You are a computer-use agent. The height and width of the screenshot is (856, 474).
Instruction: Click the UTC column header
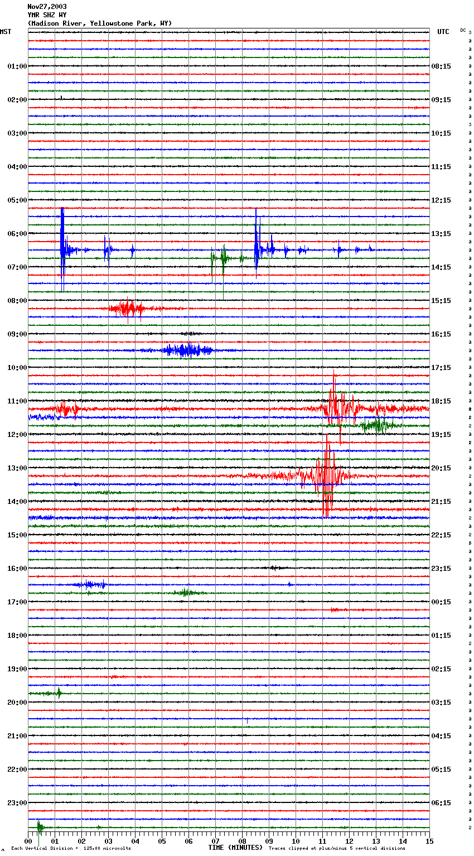(443, 32)
